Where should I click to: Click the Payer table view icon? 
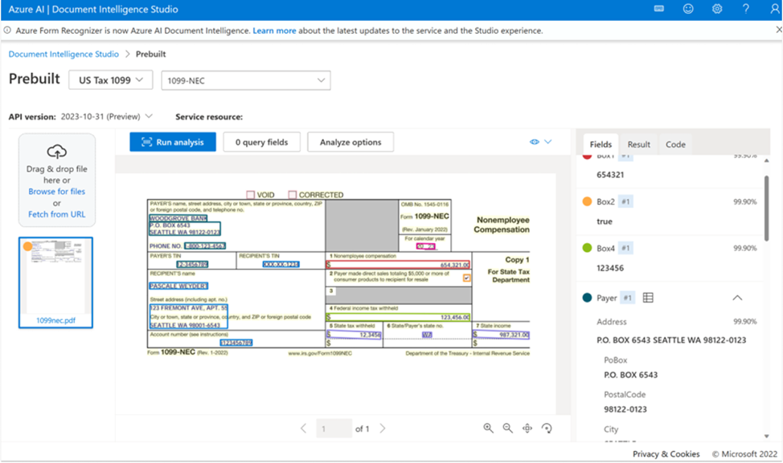click(648, 298)
